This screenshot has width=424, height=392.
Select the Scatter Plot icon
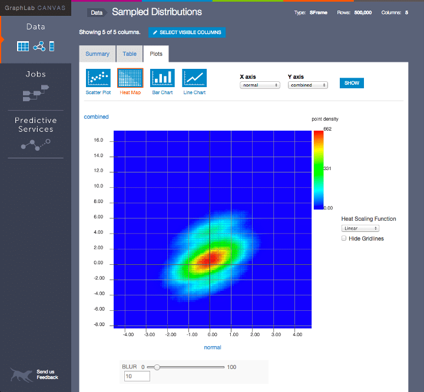pyautogui.click(x=98, y=78)
